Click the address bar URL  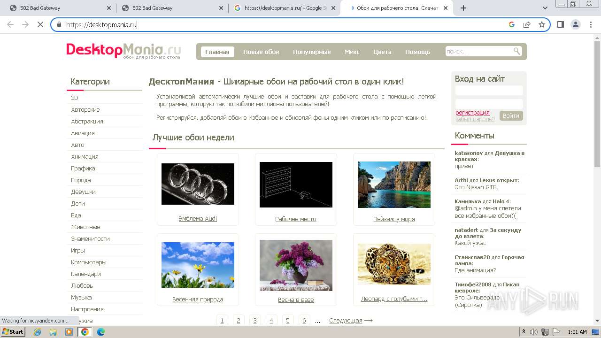point(101,25)
